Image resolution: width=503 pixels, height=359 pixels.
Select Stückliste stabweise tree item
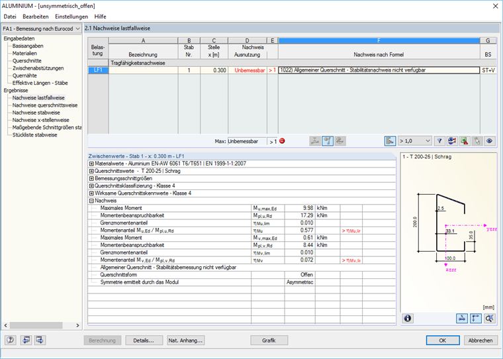pyautogui.click(x=34, y=134)
